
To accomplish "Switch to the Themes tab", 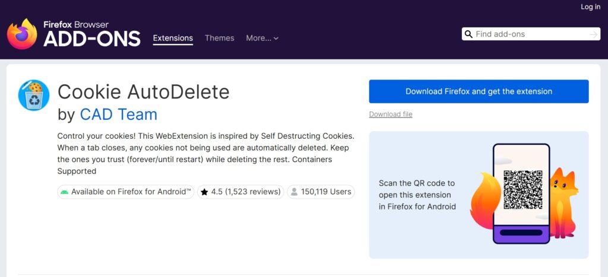I will click(x=220, y=38).
